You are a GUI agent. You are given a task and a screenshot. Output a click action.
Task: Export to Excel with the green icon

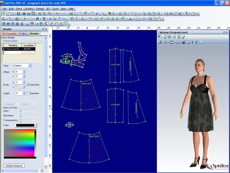coord(40,14)
